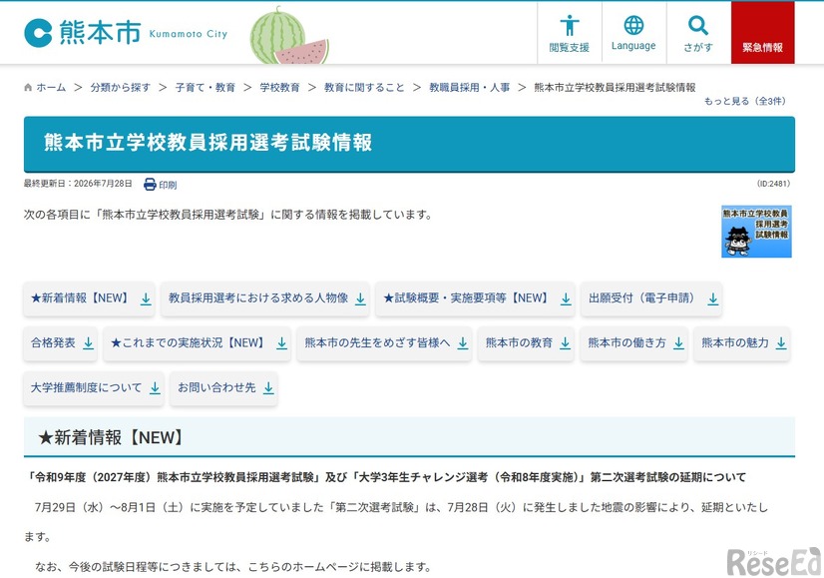Image resolution: width=824 pixels, height=578 pixels.
Task: Open the Language globe icon
Action: click(633, 33)
